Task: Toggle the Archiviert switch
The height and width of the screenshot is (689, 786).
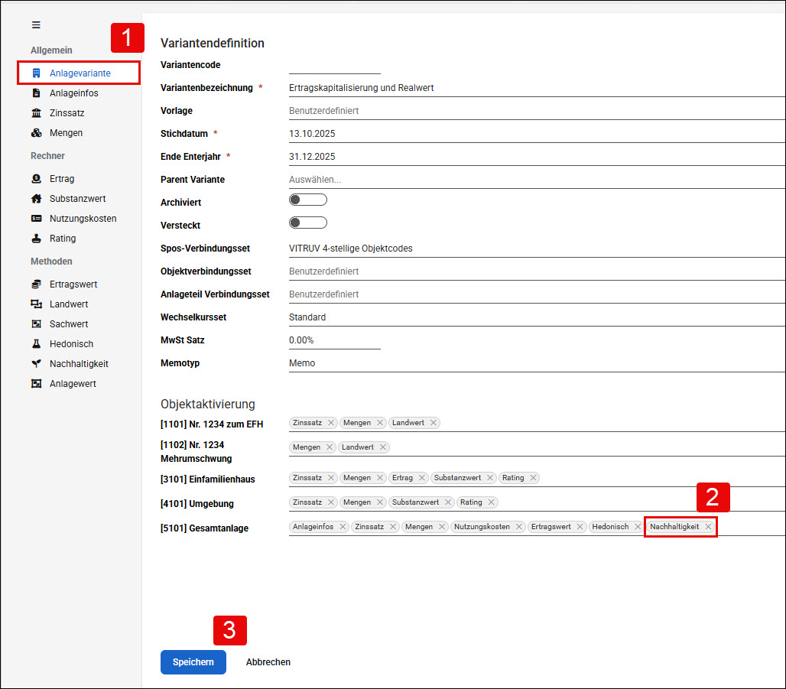Action: tap(308, 200)
